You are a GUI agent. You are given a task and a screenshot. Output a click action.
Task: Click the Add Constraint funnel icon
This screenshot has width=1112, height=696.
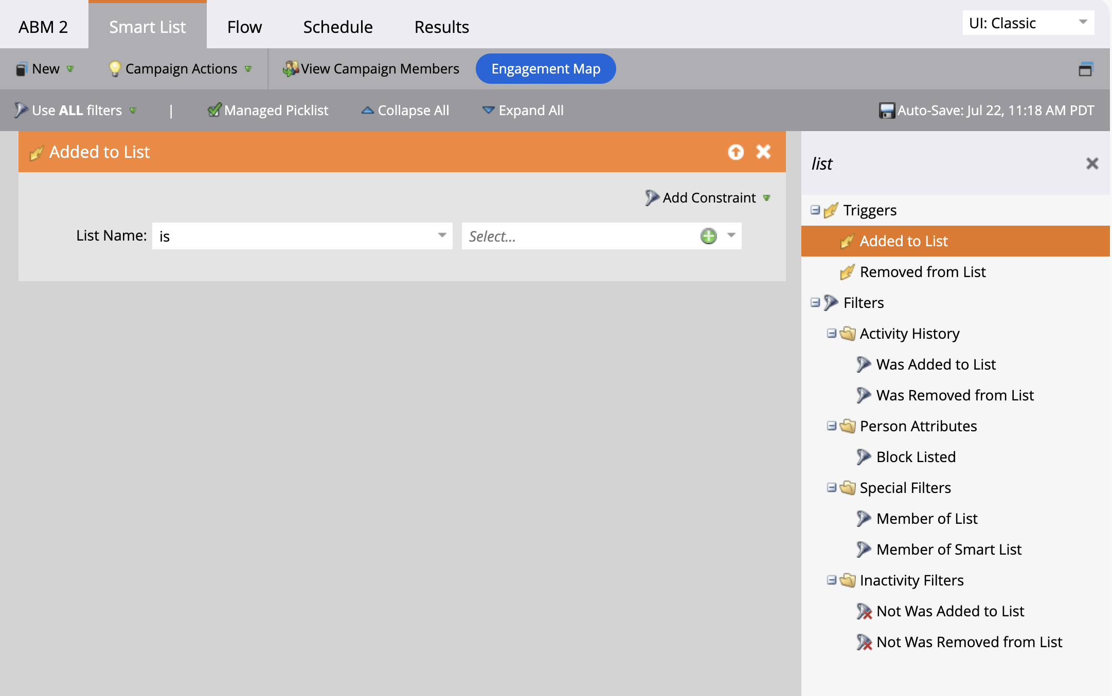click(652, 197)
